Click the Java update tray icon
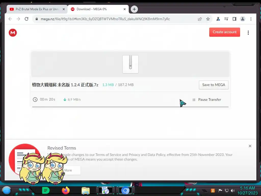The width and height of the screenshot is (261, 196). (x=213, y=190)
